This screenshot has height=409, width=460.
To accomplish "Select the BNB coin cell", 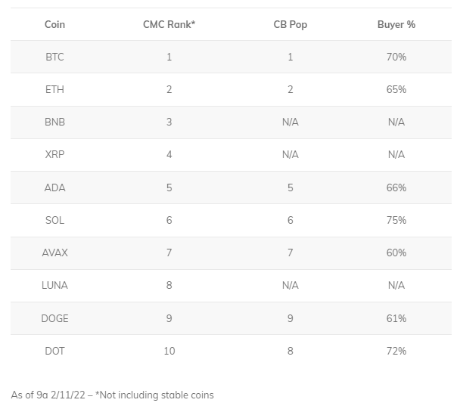I will tap(54, 122).
